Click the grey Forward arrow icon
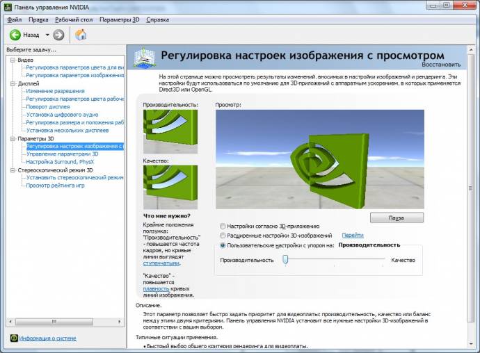 58,35
